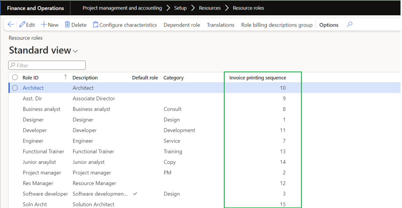Click the Role ID sort arrow
The image size is (402, 208).
(x=66, y=77)
